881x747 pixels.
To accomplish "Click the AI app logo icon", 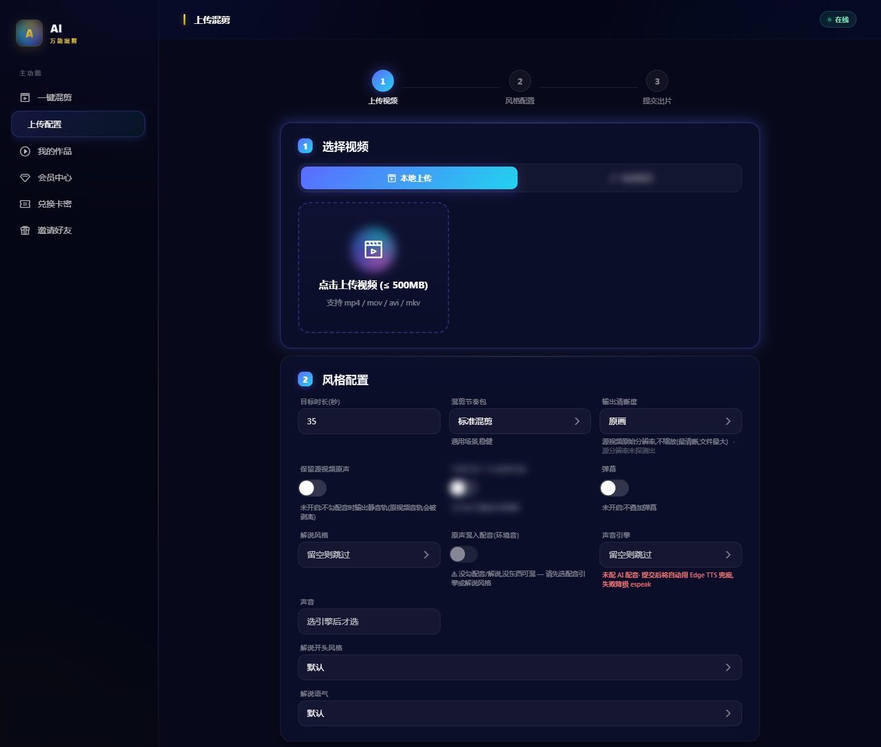I will (x=29, y=33).
